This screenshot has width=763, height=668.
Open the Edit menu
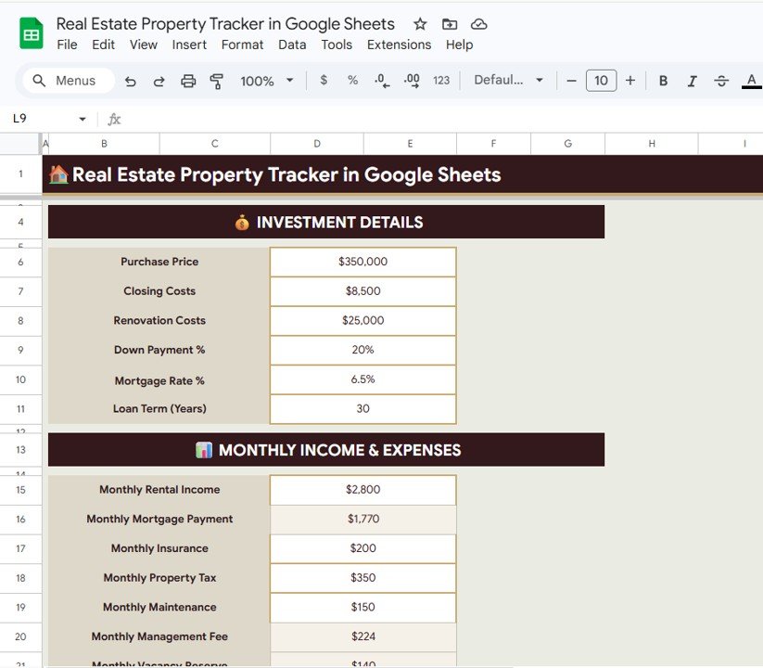click(x=103, y=45)
